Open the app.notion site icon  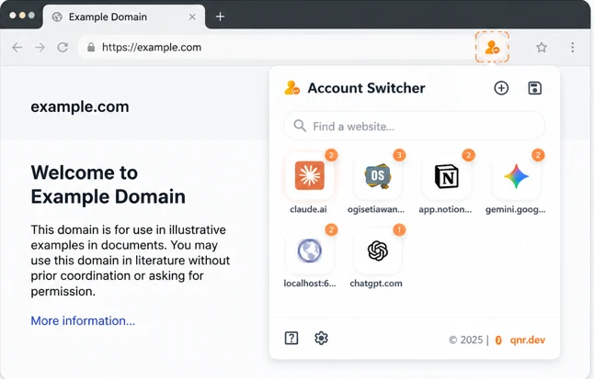coord(447,176)
